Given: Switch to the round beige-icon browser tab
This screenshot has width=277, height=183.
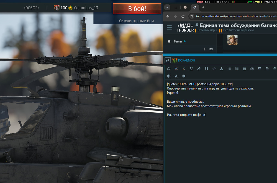Looking at the screenshot, I should (x=185, y=7).
